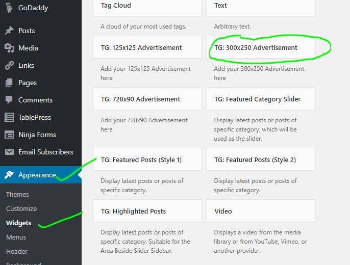Click the 'used as the slider.' description text
Viewport: 350px width, 265px height.
point(238,139)
